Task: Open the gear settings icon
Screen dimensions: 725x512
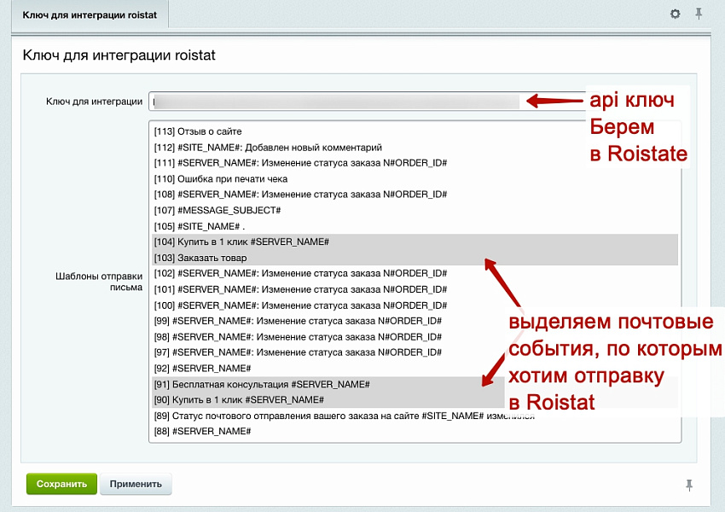Action: coord(676,14)
